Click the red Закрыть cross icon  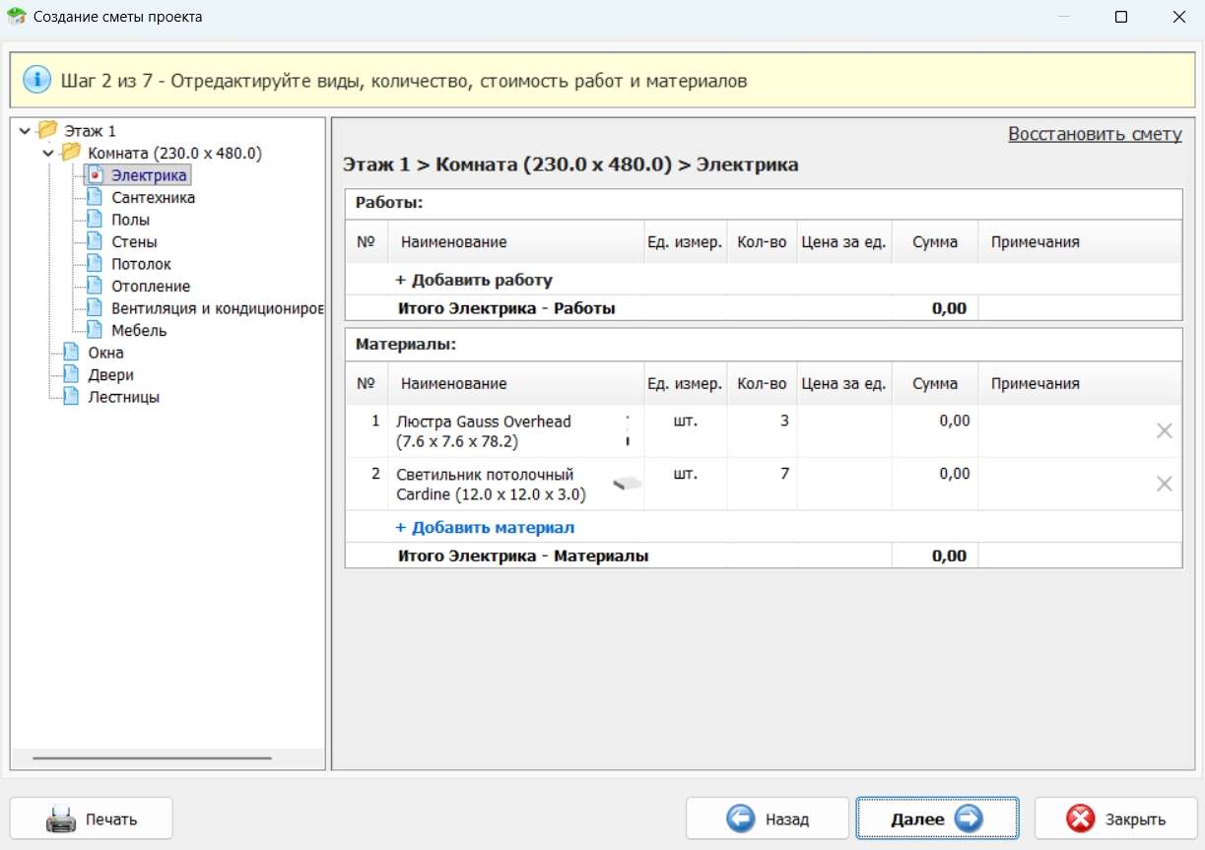pos(1081,818)
